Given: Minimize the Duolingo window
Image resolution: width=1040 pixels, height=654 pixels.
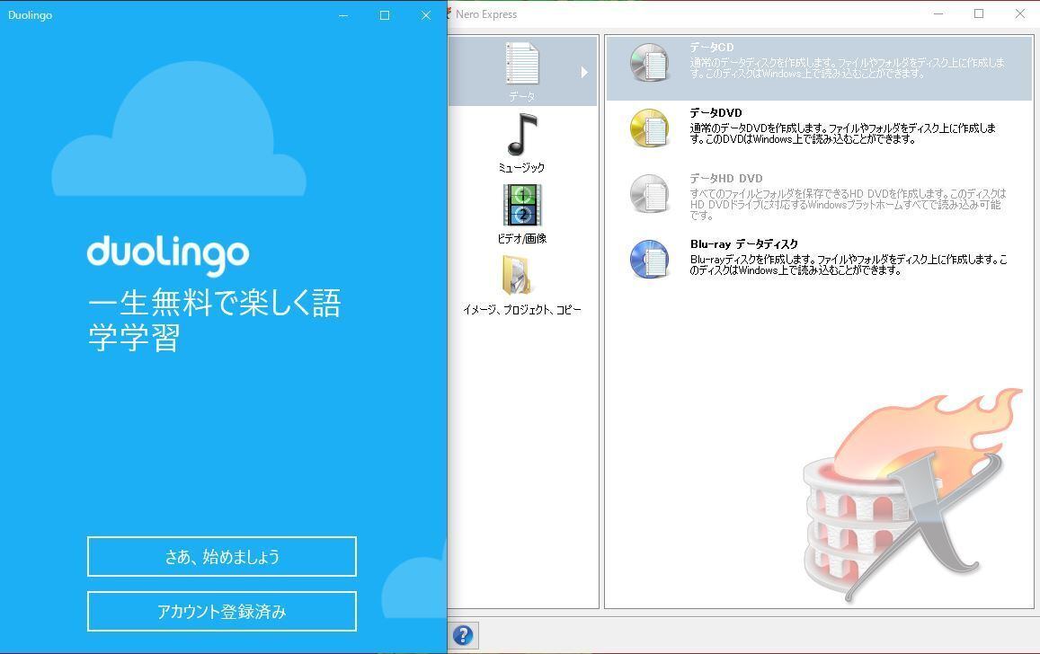Looking at the screenshot, I should coord(342,15).
